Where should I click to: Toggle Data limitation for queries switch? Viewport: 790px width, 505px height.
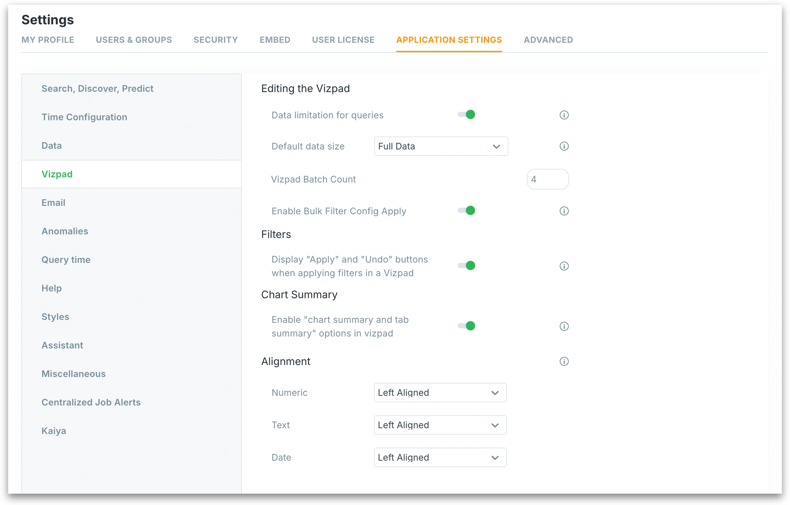(467, 115)
